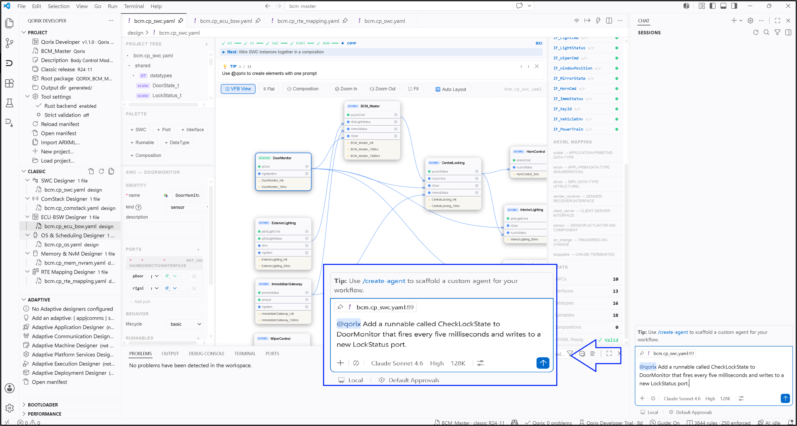
Task: Toggle the primary side bar visibility
Action: pos(713,6)
